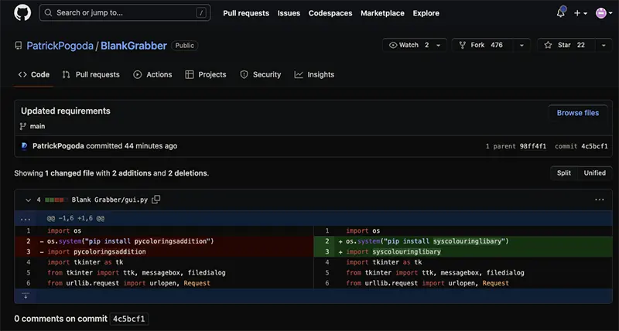Copy the gui.py file path

(156, 200)
